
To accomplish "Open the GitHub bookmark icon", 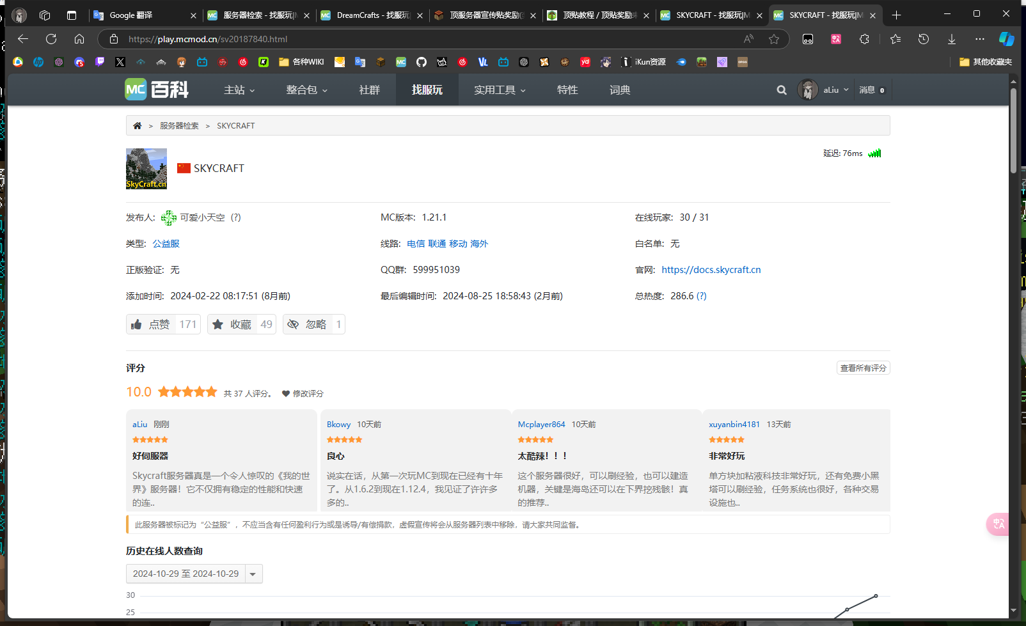I will coord(422,62).
